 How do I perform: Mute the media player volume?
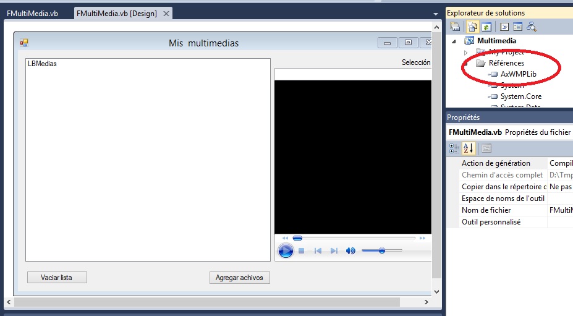click(350, 251)
